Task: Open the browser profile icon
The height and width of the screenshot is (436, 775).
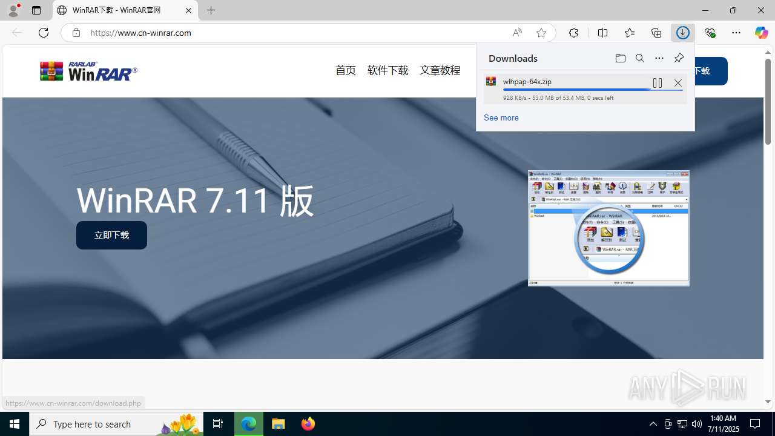Action: point(13,10)
